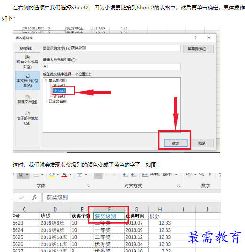Screen dimensions: 245x252
Task: Select Sheet3 in the location tree
Action: point(59,96)
